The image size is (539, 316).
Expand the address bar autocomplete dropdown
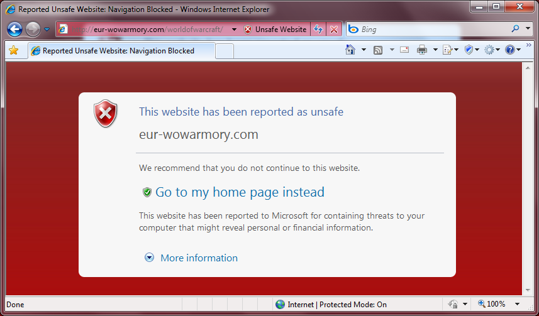click(234, 30)
